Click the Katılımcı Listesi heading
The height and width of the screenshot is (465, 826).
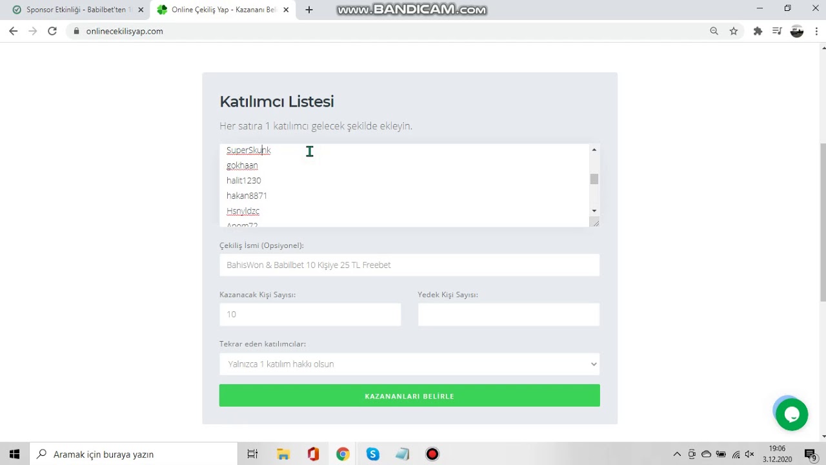(x=277, y=101)
